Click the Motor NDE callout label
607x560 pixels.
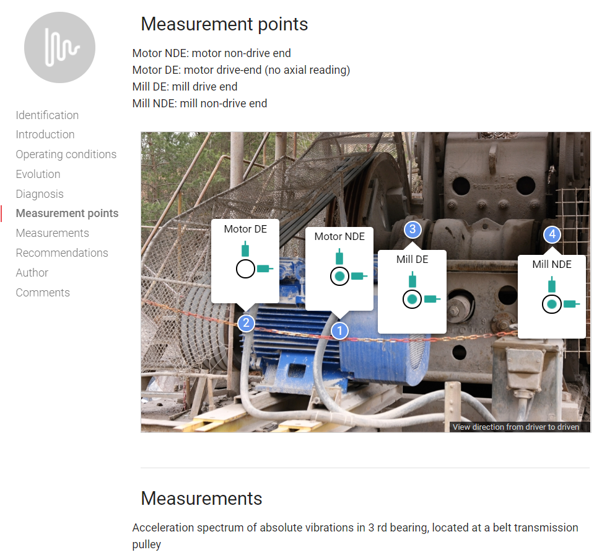pos(339,236)
